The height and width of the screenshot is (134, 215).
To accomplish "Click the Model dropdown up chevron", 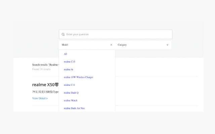I will (x=111, y=45).
